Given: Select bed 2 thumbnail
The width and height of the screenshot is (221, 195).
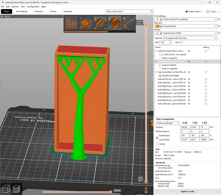Looking at the screenshot, I should (100, 22).
